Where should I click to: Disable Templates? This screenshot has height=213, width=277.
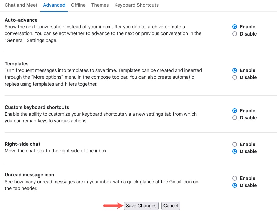235,77
